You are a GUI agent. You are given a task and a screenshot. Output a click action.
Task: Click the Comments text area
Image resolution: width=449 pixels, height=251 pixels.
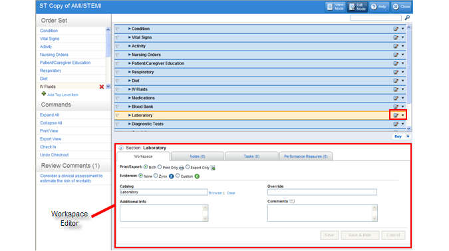(323, 213)
